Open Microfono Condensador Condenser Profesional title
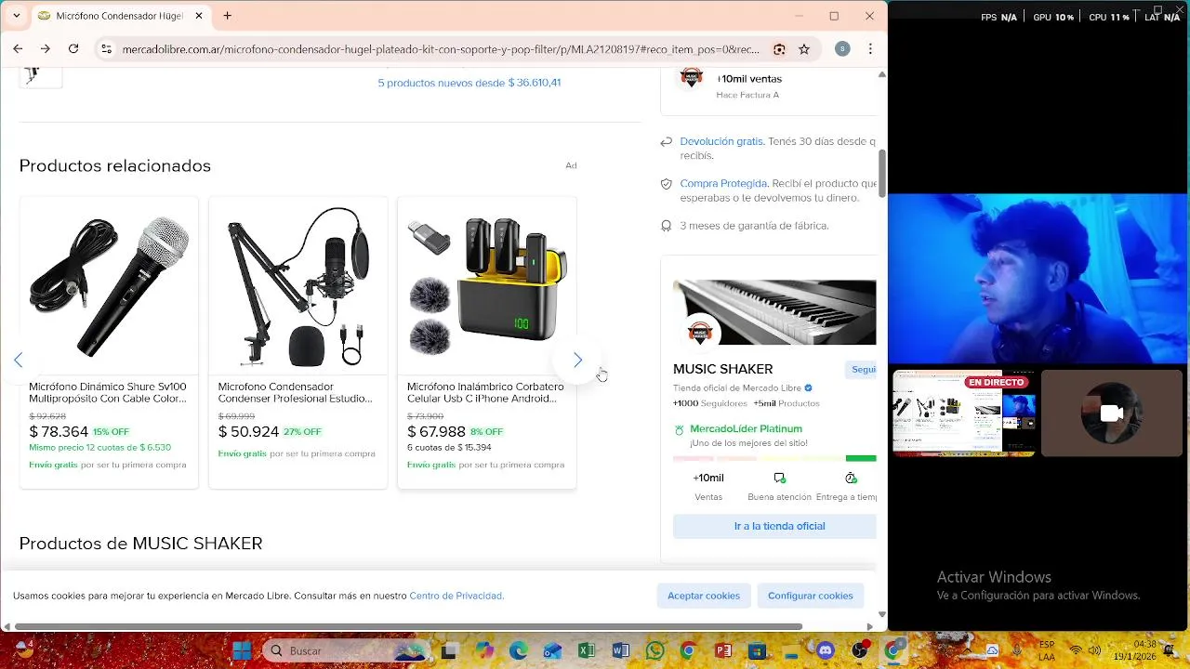The height and width of the screenshot is (669, 1190). click(x=296, y=392)
